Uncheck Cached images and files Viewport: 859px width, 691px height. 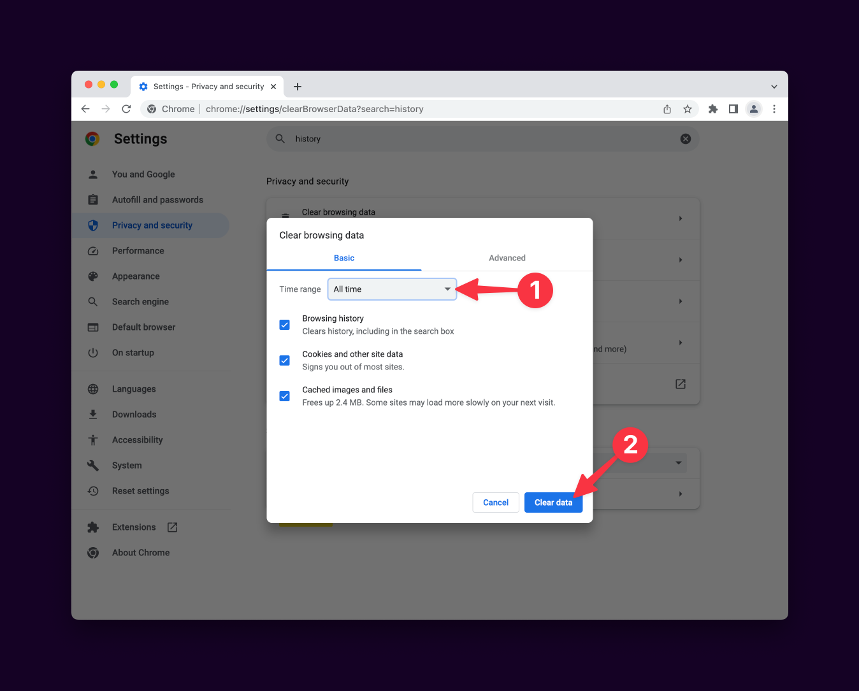[x=285, y=396]
